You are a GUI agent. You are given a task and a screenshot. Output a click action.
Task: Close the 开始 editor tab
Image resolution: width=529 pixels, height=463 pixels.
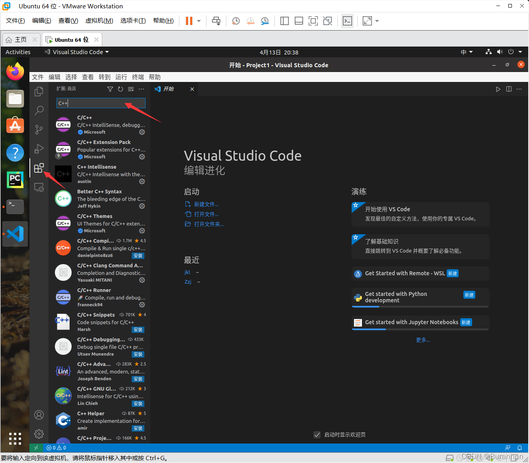click(192, 89)
